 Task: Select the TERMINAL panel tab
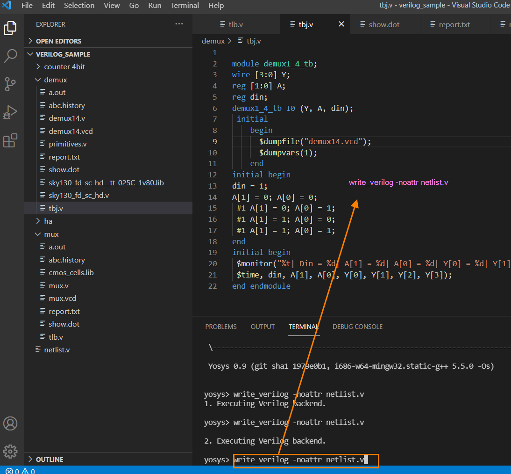click(x=304, y=327)
